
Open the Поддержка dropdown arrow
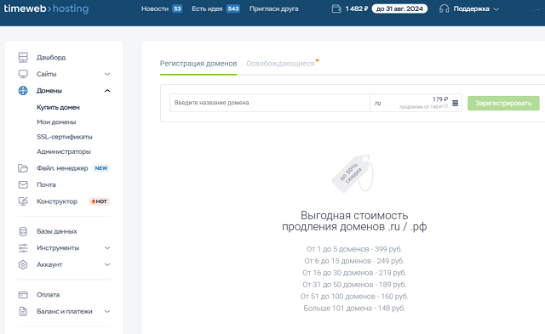coord(496,9)
